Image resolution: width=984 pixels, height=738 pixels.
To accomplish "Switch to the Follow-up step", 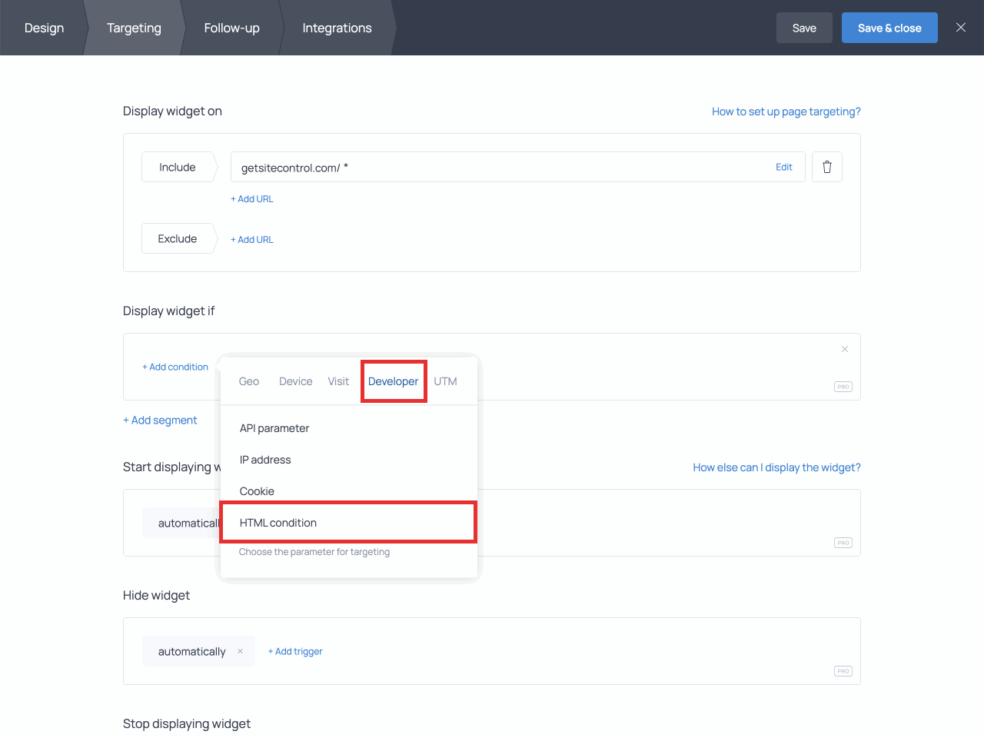I will tap(231, 28).
